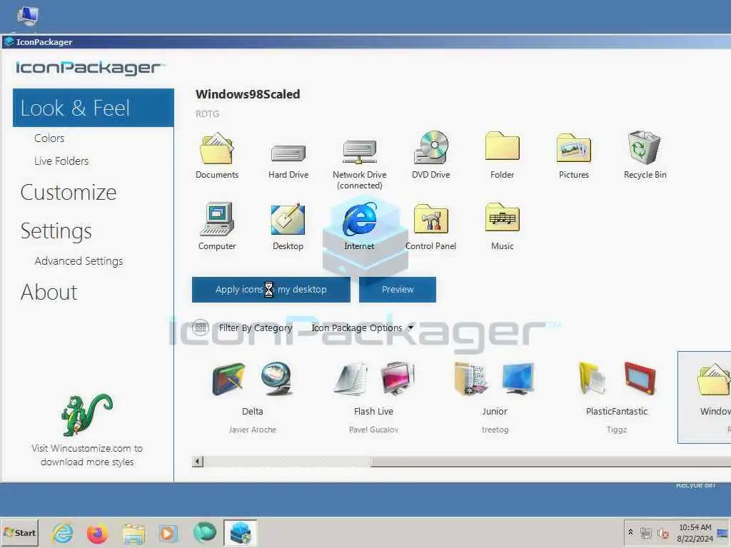Image resolution: width=731 pixels, height=548 pixels.
Task: Click the Filter By Category grid icon
Action: tap(201, 327)
